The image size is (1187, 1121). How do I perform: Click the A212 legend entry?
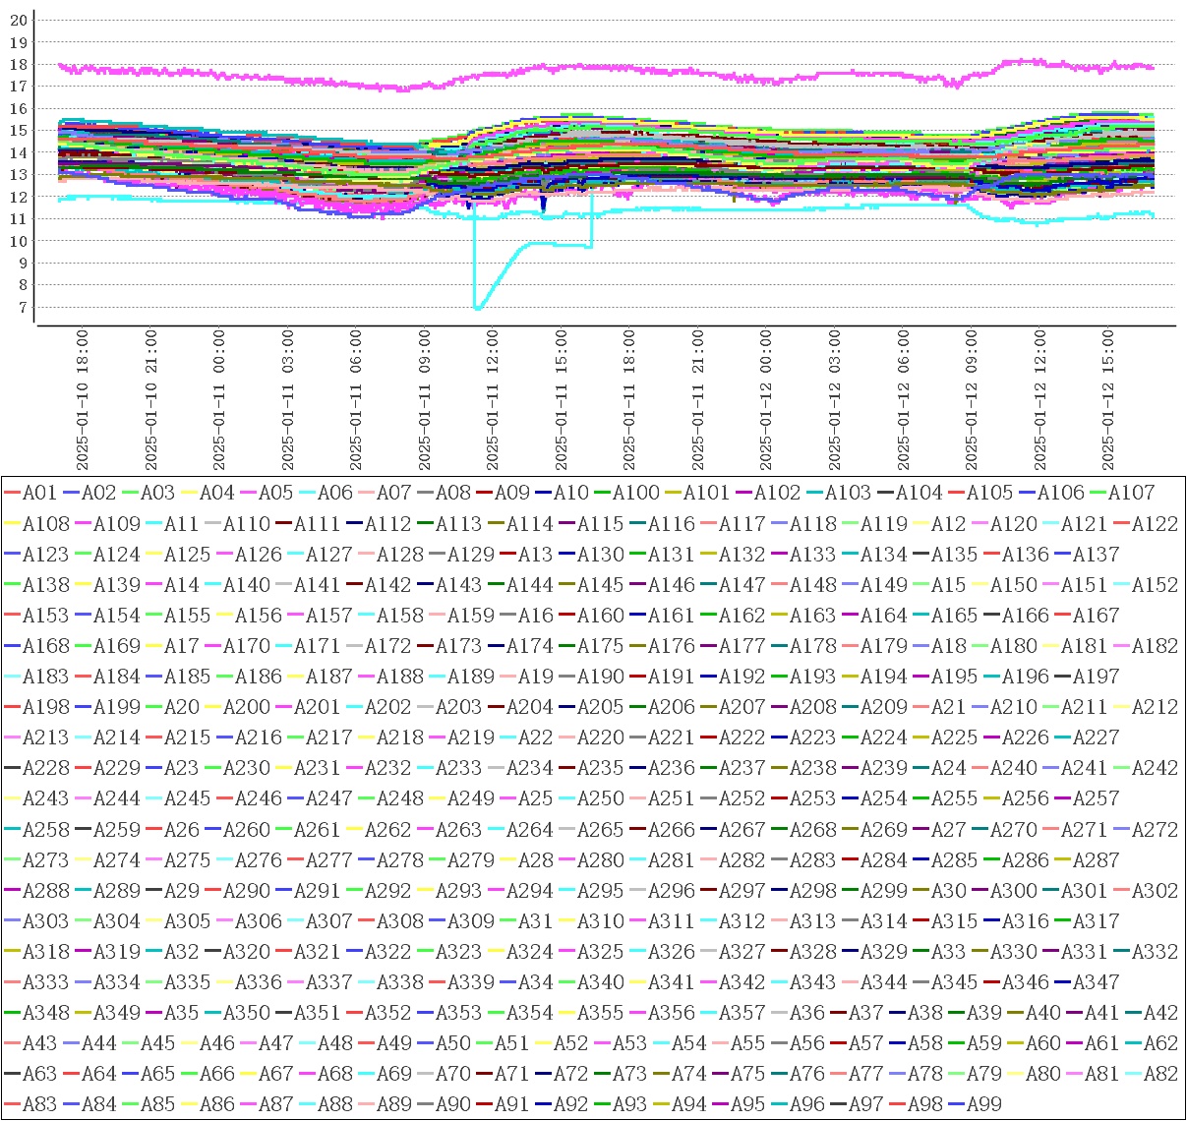click(1155, 707)
